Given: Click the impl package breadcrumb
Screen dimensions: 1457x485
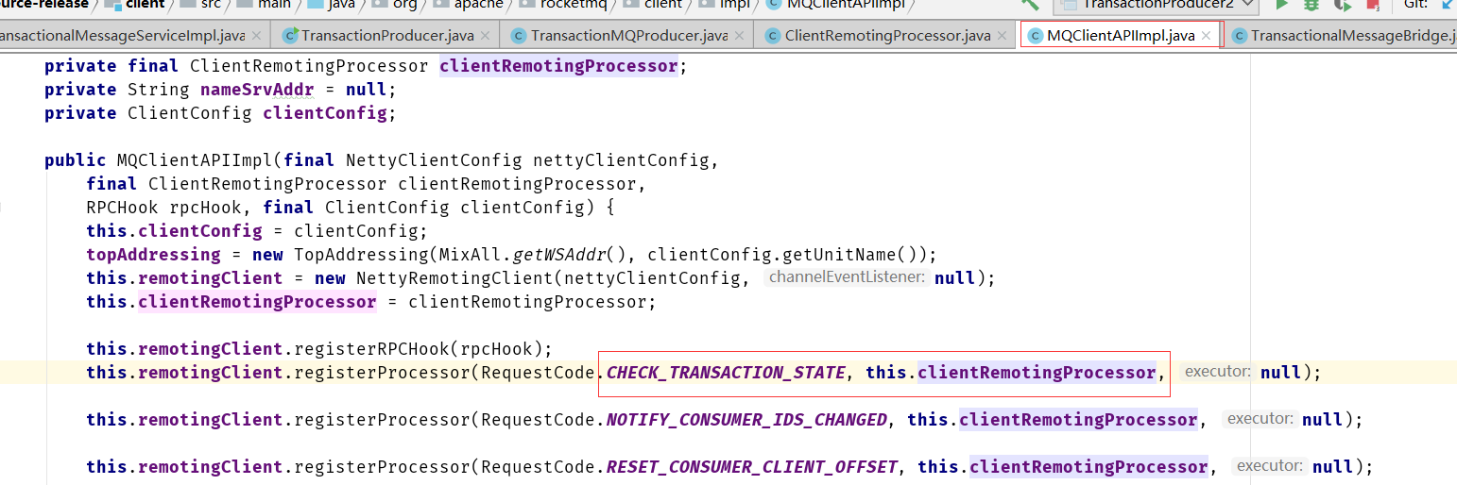Looking at the screenshot, I should [724, 5].
